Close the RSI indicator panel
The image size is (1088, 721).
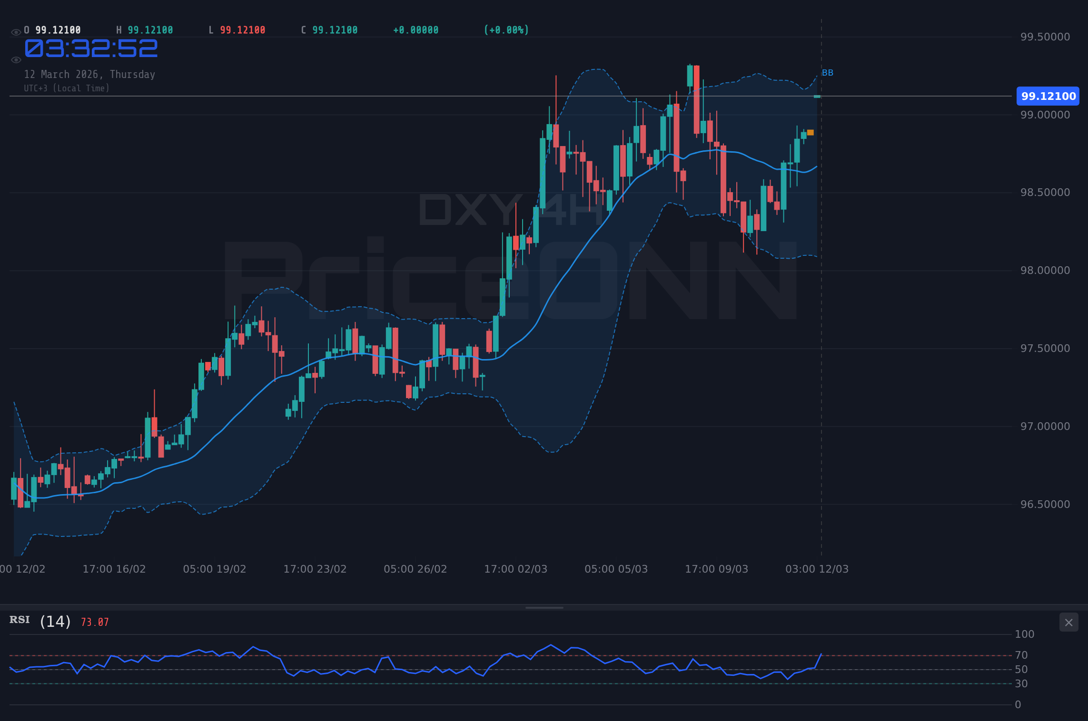coord(1068,622)
